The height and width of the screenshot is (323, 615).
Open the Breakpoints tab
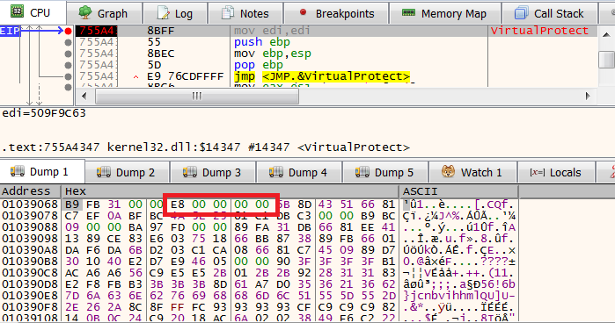click(336, 13)
